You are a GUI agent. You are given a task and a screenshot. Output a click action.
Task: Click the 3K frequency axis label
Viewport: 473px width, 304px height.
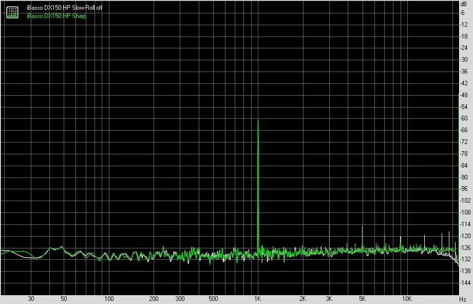pos(329,298)
